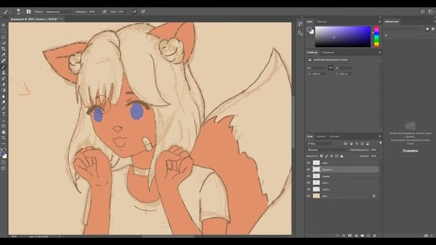Open the layer opacity slider arrow
This screenshot has height=245, width=436.
379,150
